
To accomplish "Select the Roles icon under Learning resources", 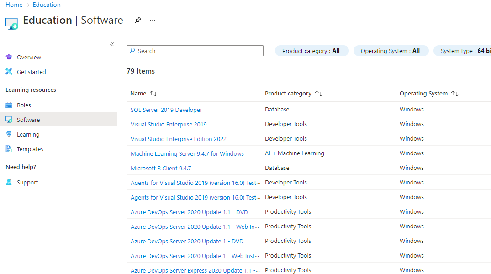I will tap(8, 105).
